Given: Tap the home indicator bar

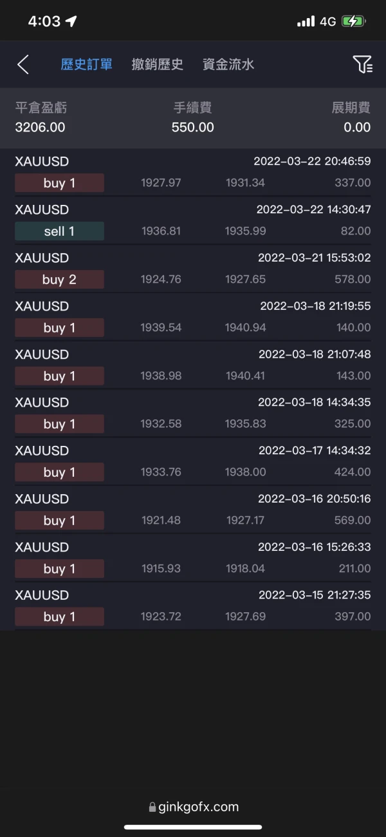Looking at the screenshot, I should point(193,827).
